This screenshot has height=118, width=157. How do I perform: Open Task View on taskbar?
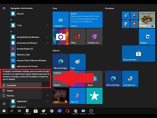(x=19, y=111)
